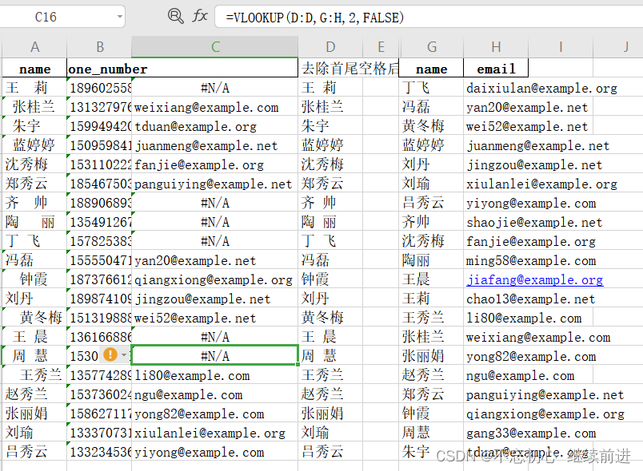Viewport: 643px width, 471px height.
Task: Select column D header
Action: click(x=330, y=47)
